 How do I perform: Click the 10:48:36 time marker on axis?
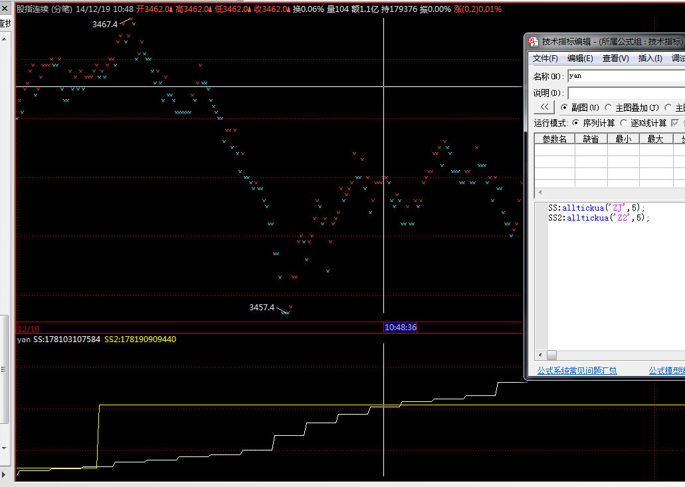(x=401, y=328)
